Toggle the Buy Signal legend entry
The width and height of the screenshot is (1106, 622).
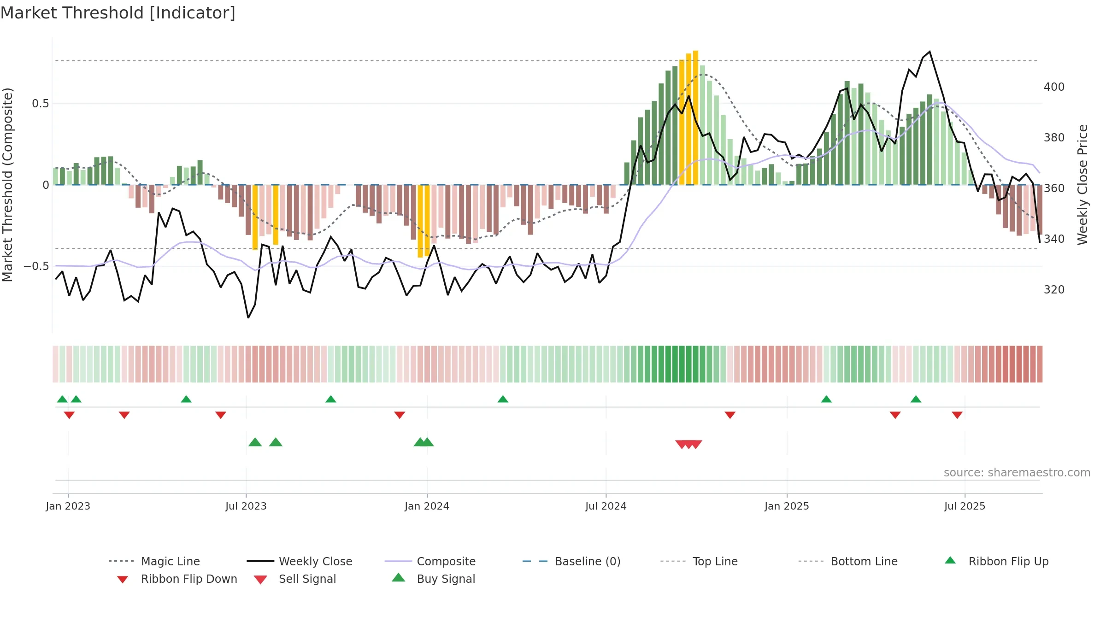pos(433,579)
